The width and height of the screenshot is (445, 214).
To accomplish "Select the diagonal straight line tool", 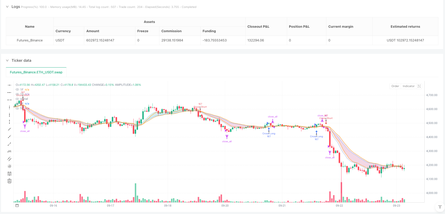I will click(x=10, y=129).
